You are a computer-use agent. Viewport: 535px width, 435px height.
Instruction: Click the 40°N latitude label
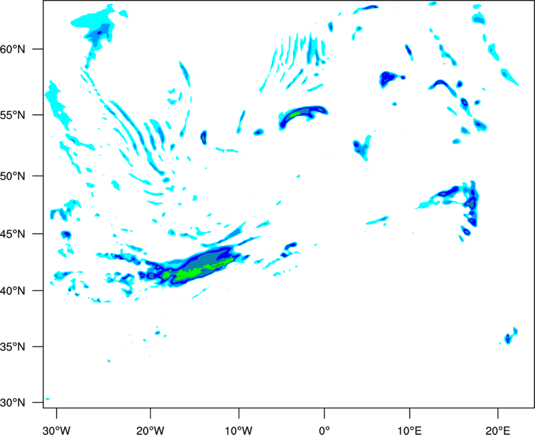tap(13, 291)
